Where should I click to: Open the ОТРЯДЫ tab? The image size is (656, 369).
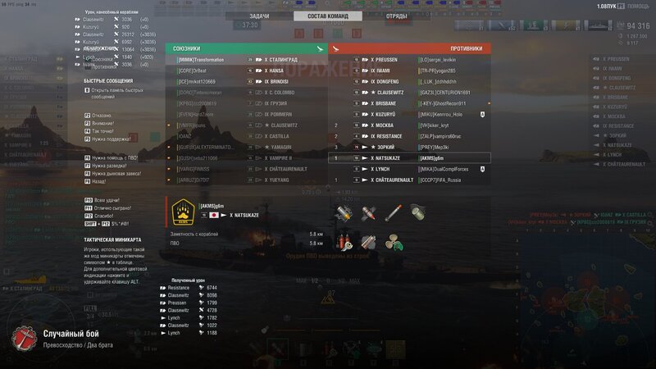pos(396,16)
